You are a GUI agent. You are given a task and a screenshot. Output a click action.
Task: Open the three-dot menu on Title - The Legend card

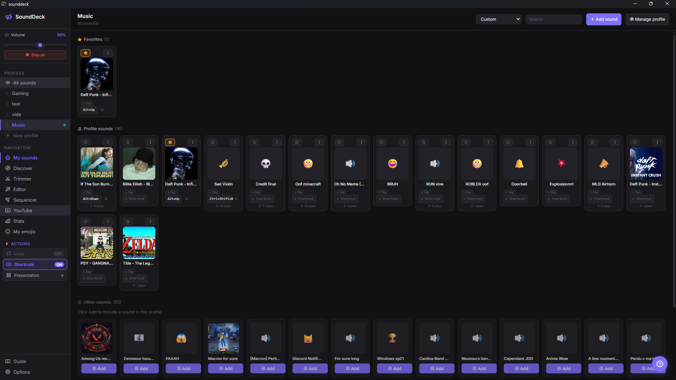coord(150,221)
